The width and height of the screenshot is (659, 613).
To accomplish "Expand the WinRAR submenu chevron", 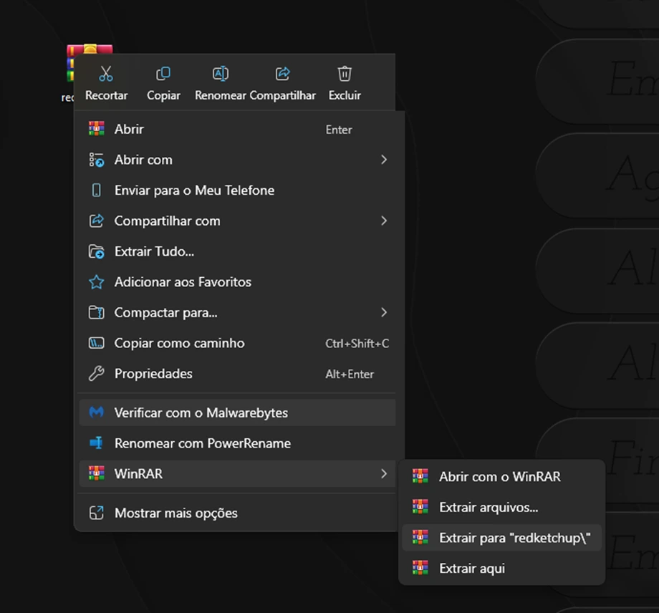I will pyautogui.click(x=384, y=473).
